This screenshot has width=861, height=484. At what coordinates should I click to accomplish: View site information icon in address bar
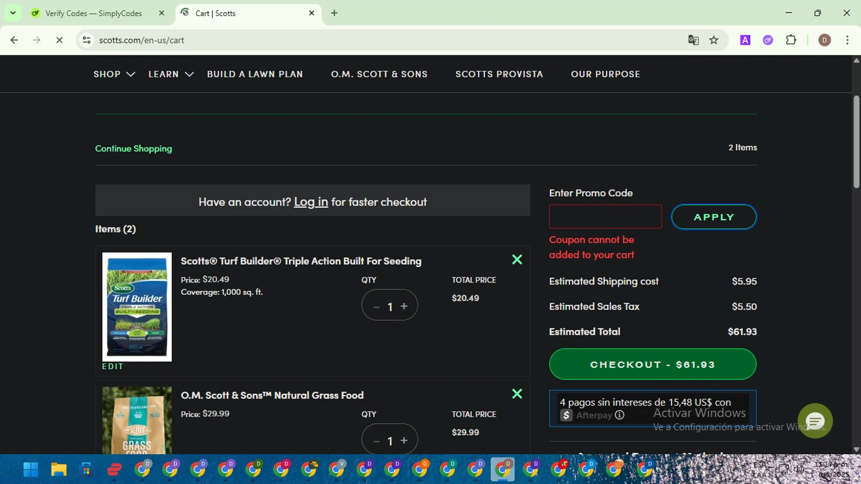87,40
